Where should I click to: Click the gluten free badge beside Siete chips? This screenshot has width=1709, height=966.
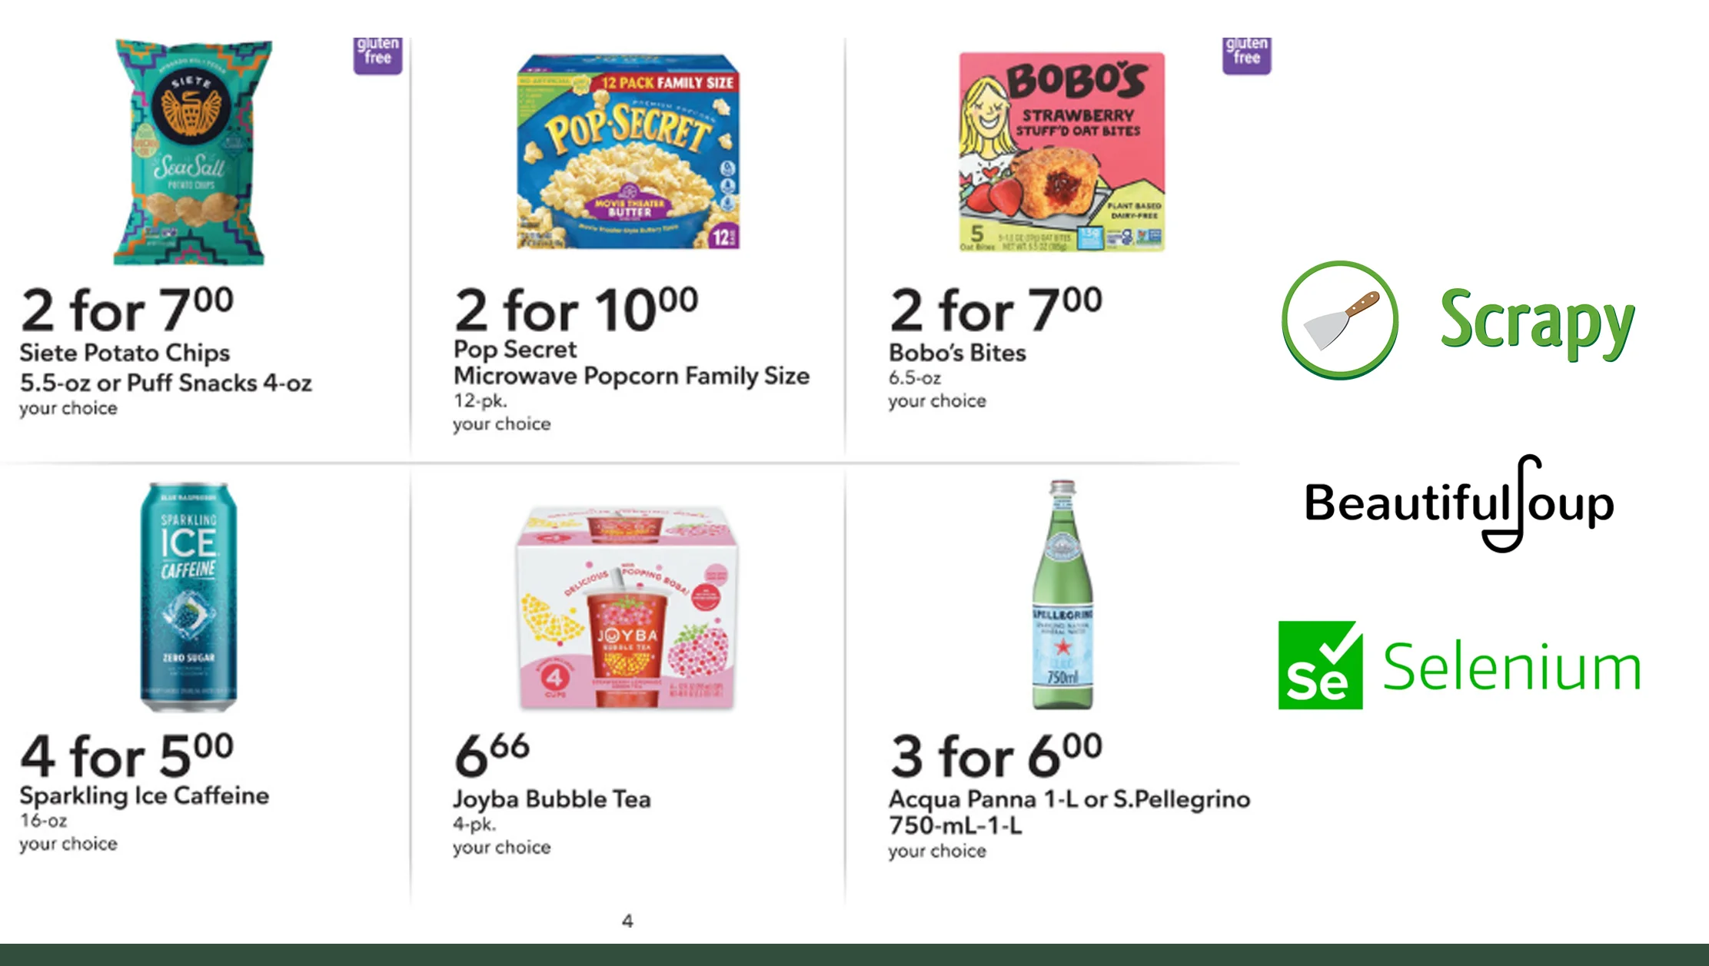click(x=377, y=55)
